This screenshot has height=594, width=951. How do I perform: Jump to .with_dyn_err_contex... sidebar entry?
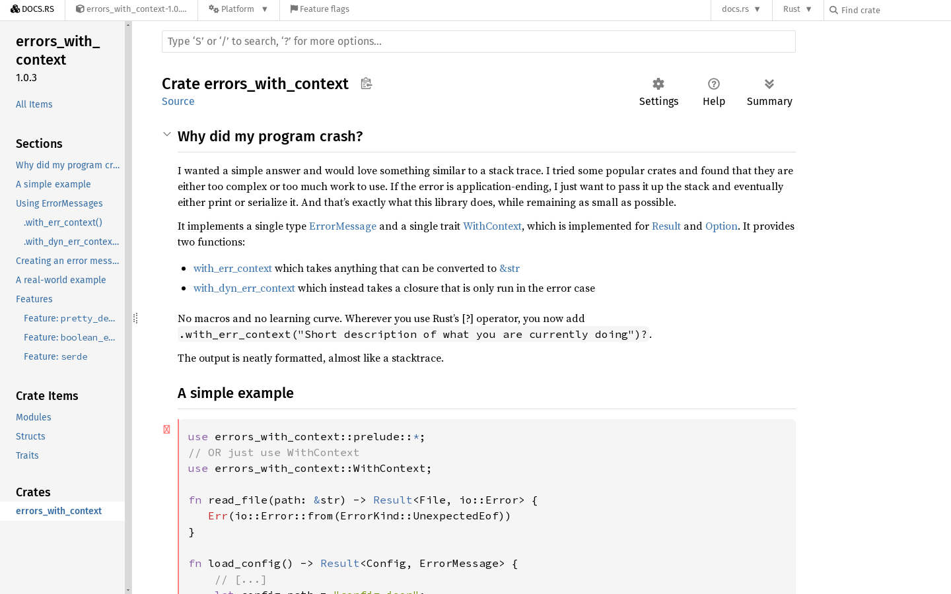coord(71,242)
